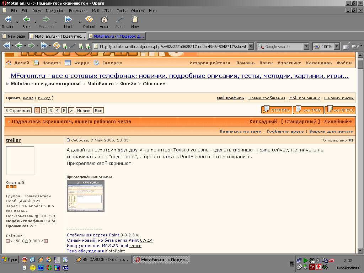364x273 pixels.
Task: Click the red En language tray icon
Action: tap(312, 267)
